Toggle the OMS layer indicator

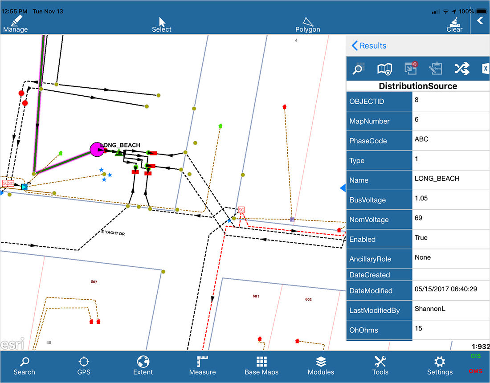(475, 371)
